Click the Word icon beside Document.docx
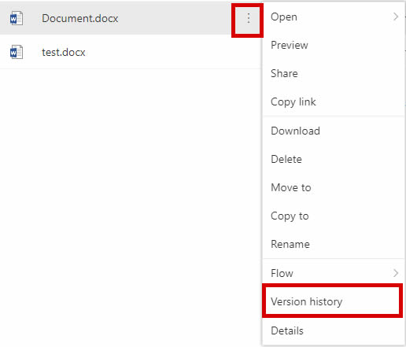Image resolution: width=406 pixels, height=347 pixels. (17, 18)
